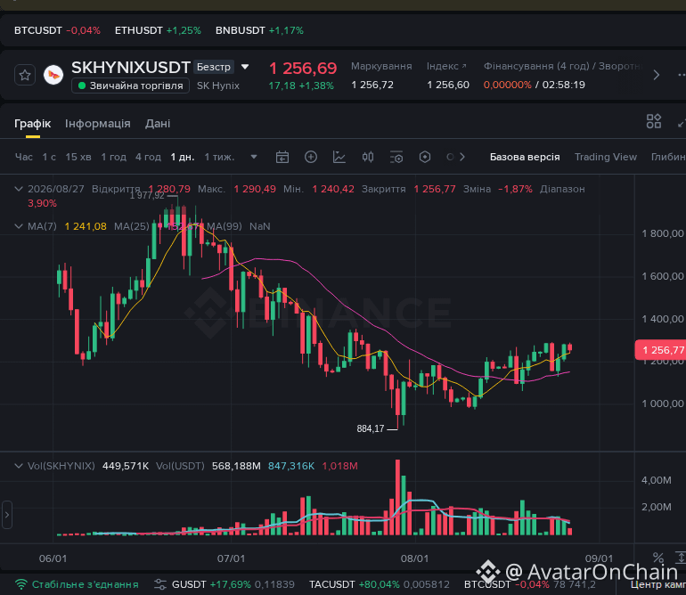Click the Звичайна торгівля status badge
686x595 pixels.
click(130, 86)
